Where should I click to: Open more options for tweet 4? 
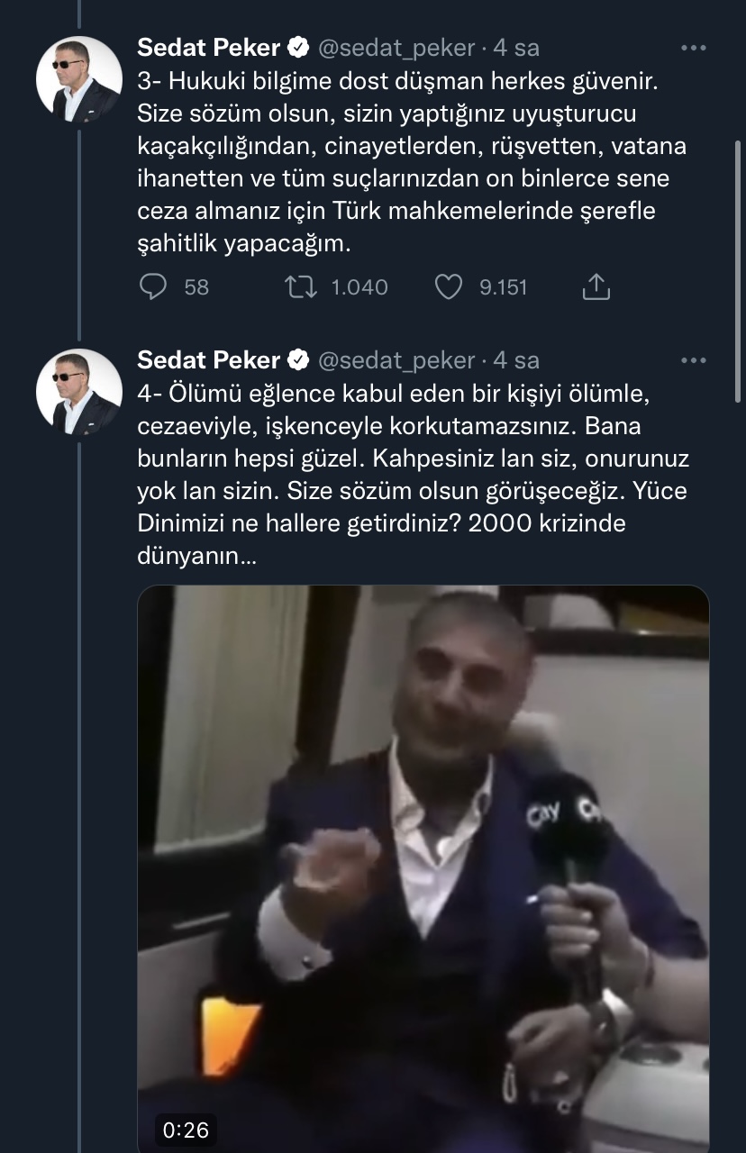(694, 360)
